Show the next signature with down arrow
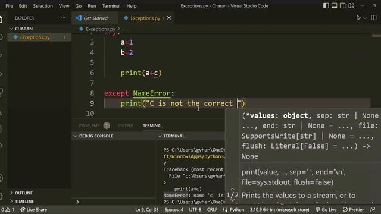The image size is (381, 214). [x=232, y=200]
